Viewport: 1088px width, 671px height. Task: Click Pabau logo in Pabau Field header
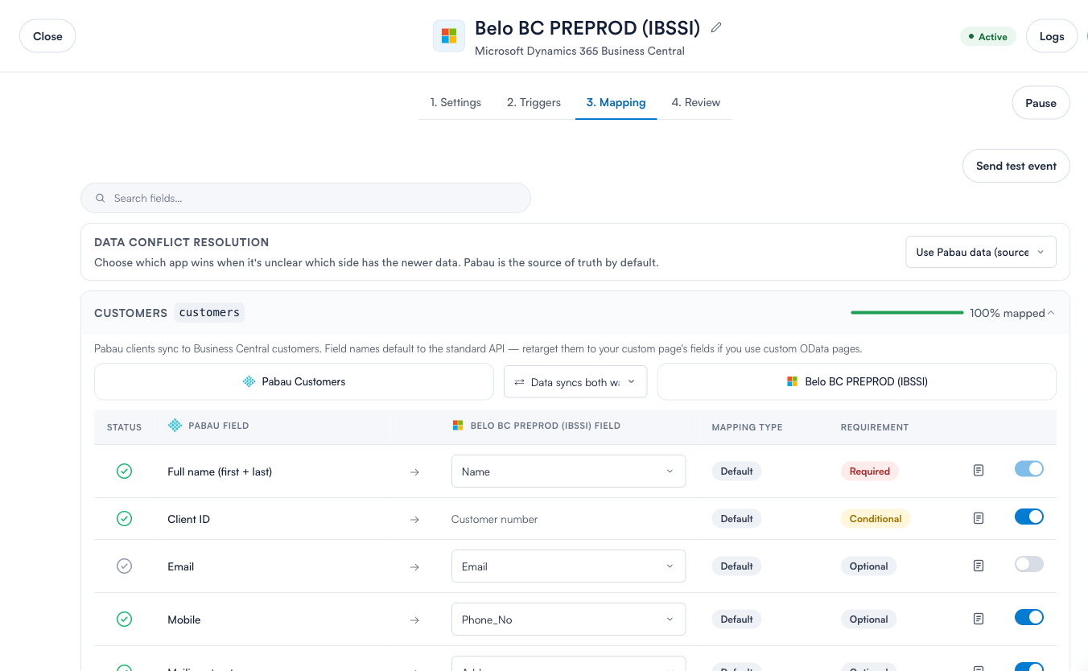175,426
